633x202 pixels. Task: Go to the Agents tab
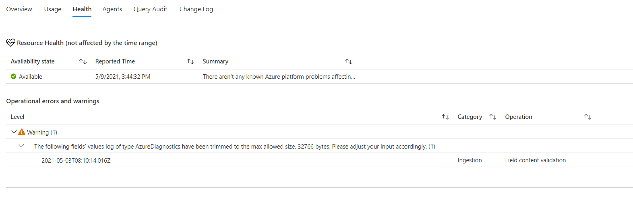point(112,9)
